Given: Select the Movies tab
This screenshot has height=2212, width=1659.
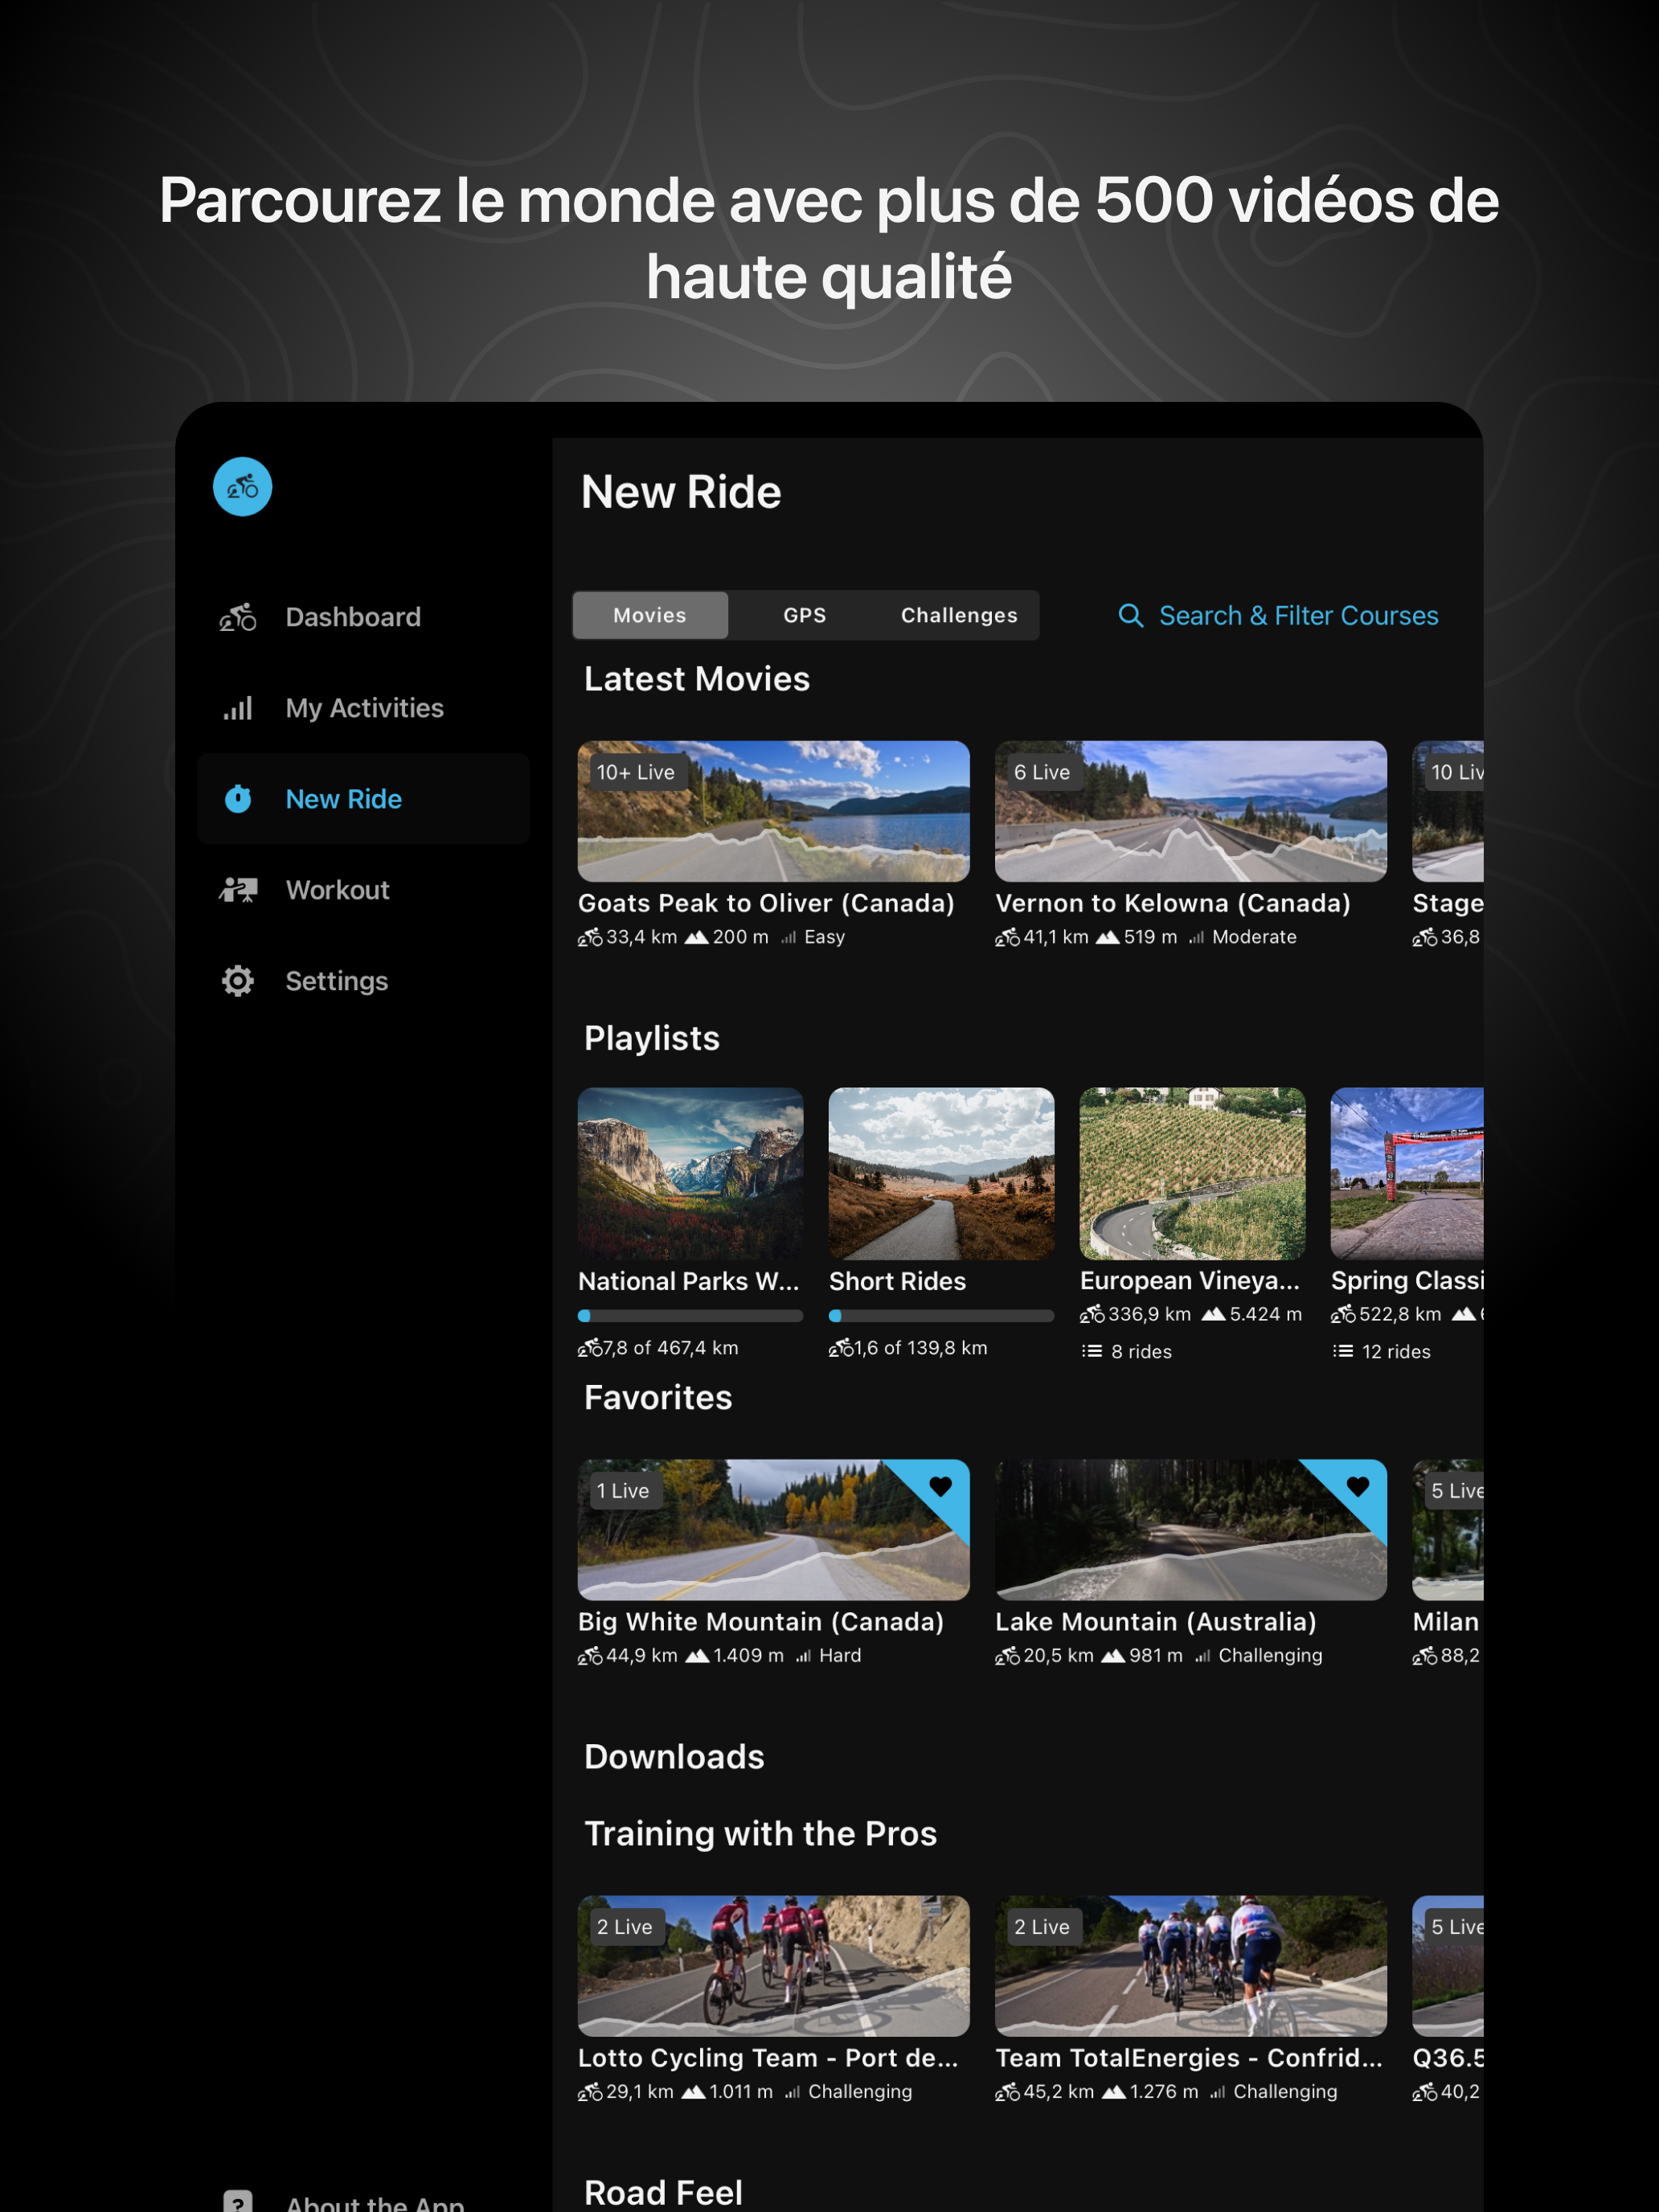Looking at the screenshot, I should 650,616.
